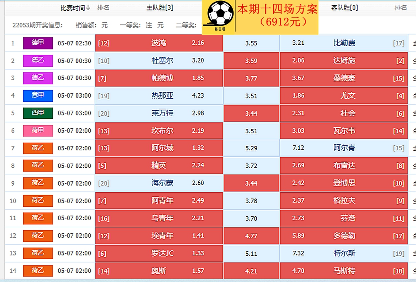Toggle away win 尤文 1.86 selection
416x282 pixels.
pos(344,96)
